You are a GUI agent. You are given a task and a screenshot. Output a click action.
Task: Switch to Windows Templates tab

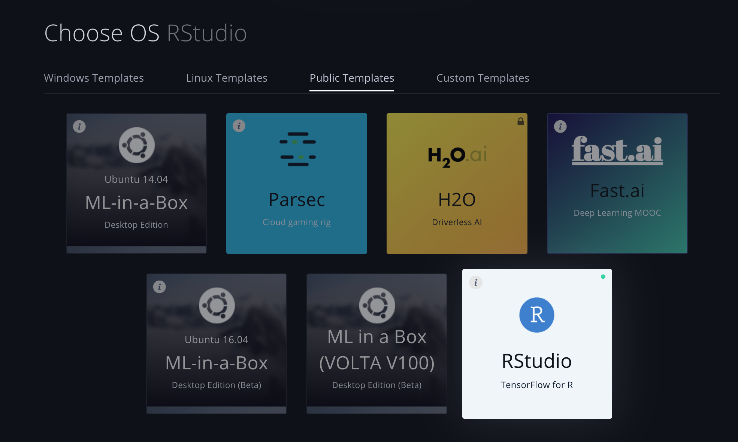click(x=94, y=78)
